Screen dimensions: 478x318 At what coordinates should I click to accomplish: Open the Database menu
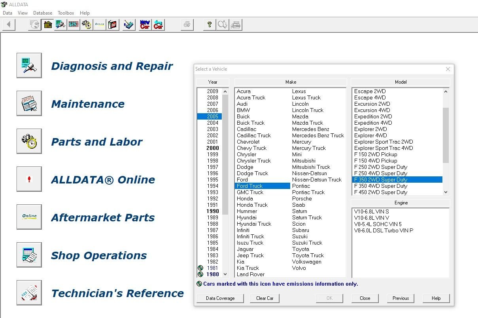43,13
